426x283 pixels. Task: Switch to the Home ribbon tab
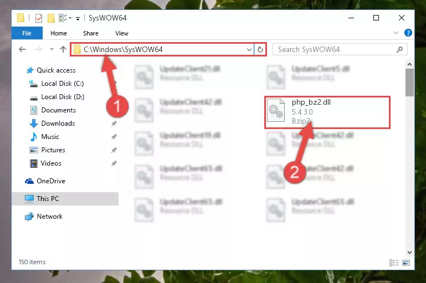(x=59, y=33)
